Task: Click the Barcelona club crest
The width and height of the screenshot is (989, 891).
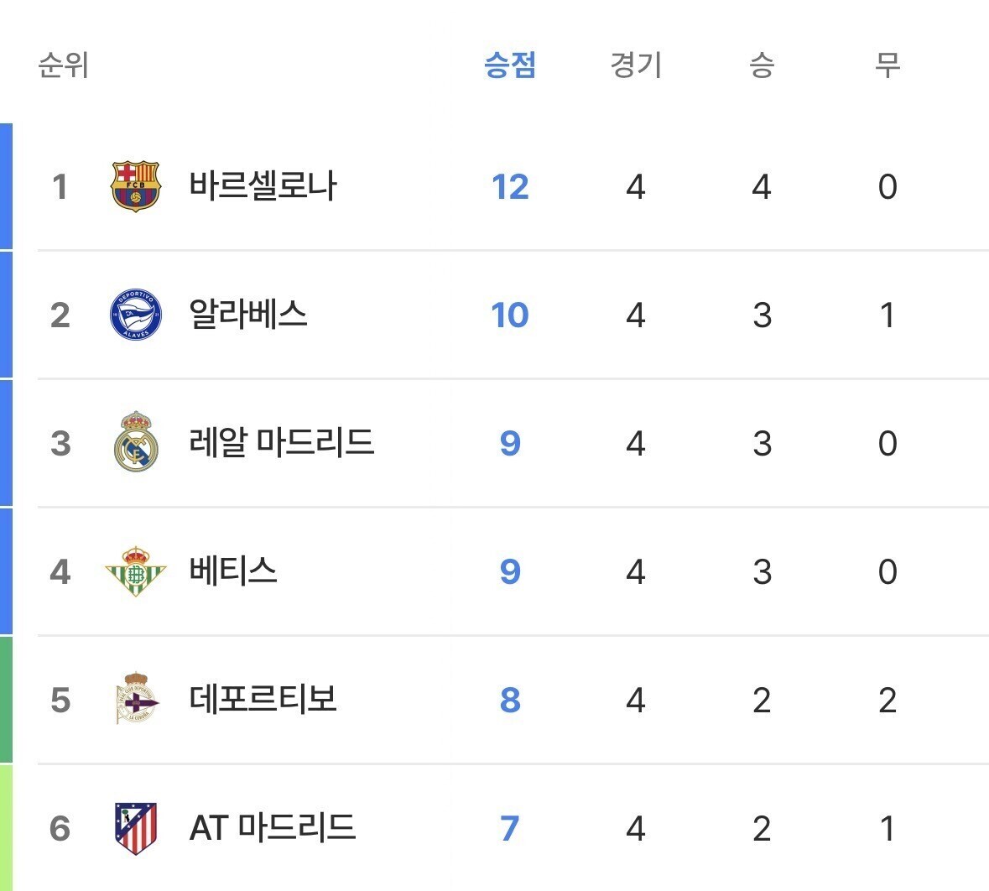Action: click(136, 186)
